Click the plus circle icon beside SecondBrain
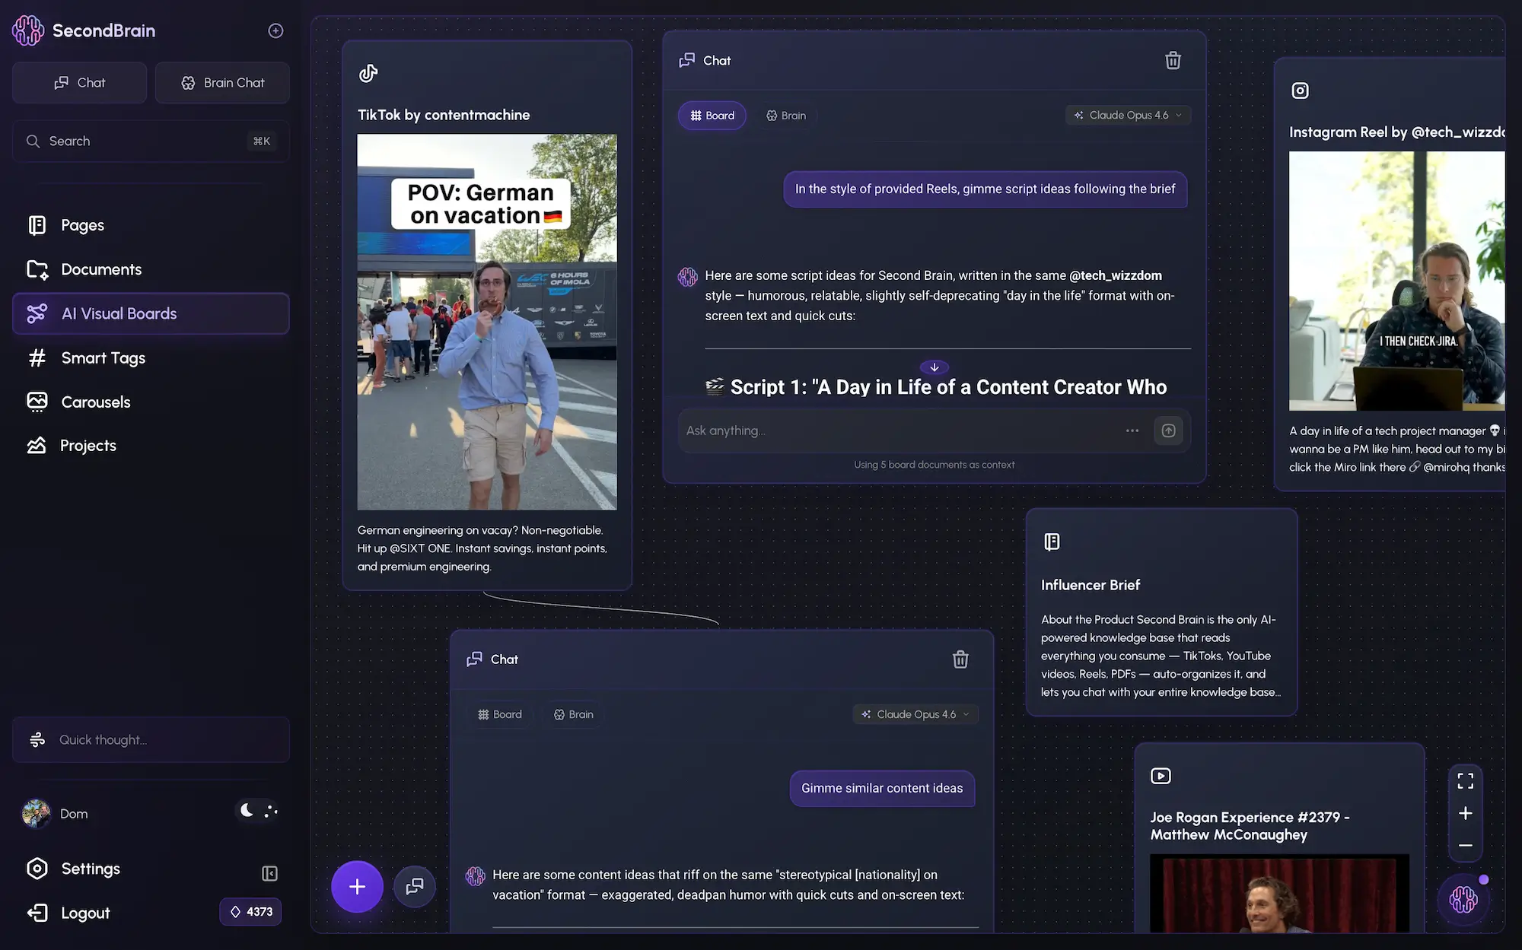Viewport: 1522px width, 950px height. pyautogui.click(x=275, y=30)
